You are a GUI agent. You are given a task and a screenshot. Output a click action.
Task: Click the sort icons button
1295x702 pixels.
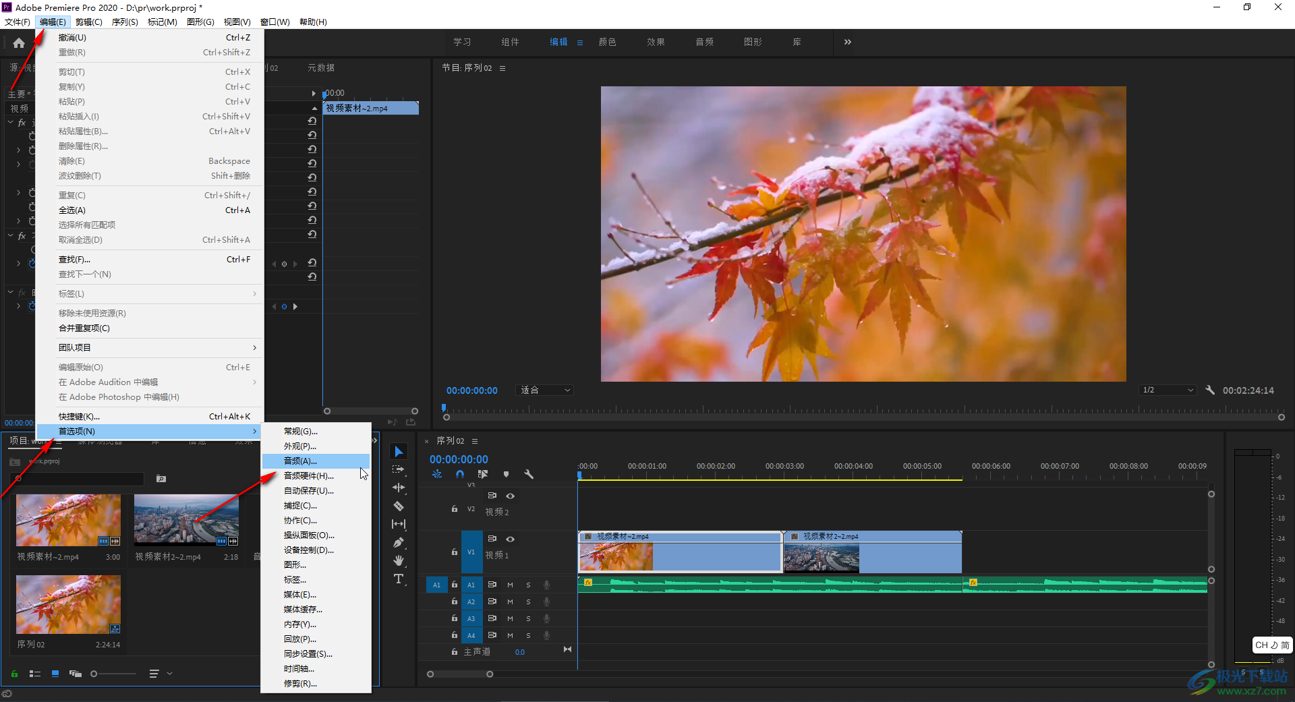point(154,673)
